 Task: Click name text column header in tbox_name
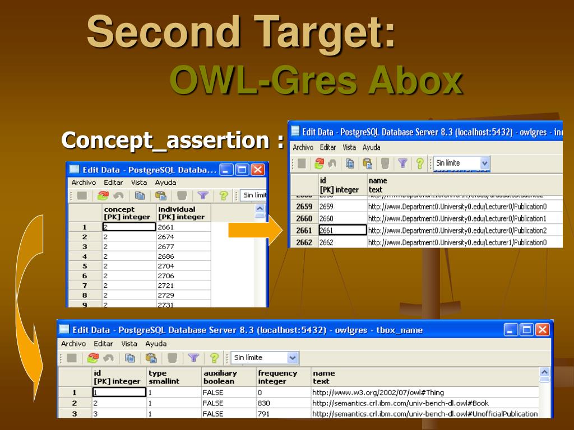425,377
